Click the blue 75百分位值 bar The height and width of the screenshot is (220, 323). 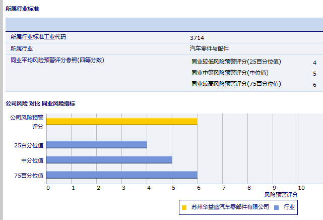(121, 175)
